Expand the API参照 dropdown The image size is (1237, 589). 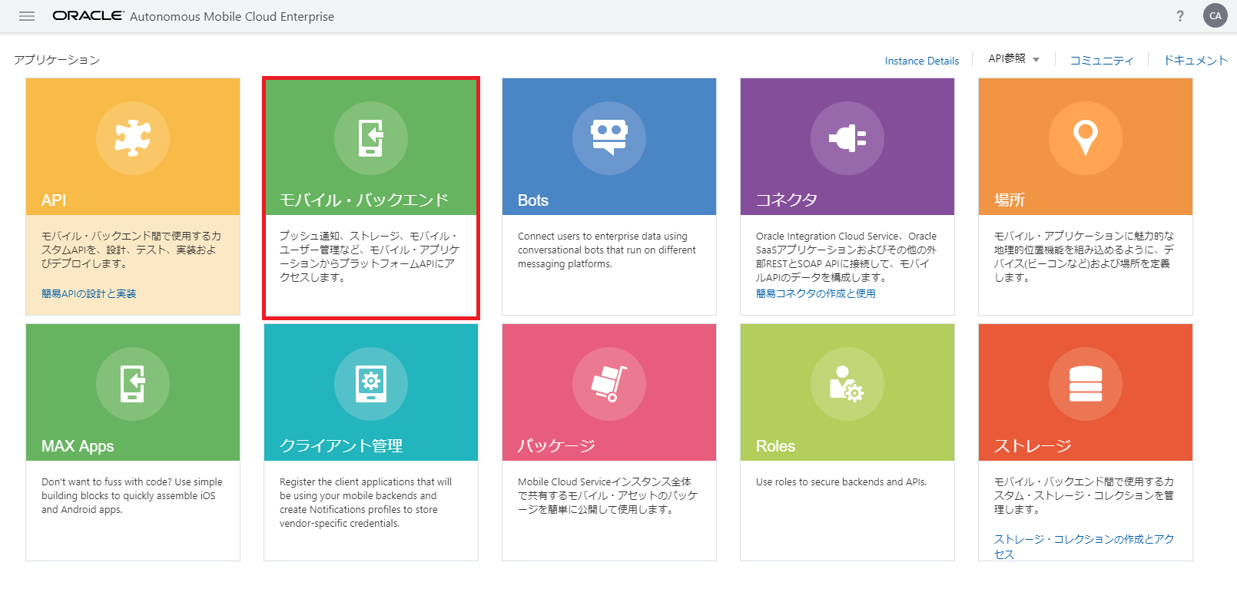1013,59
